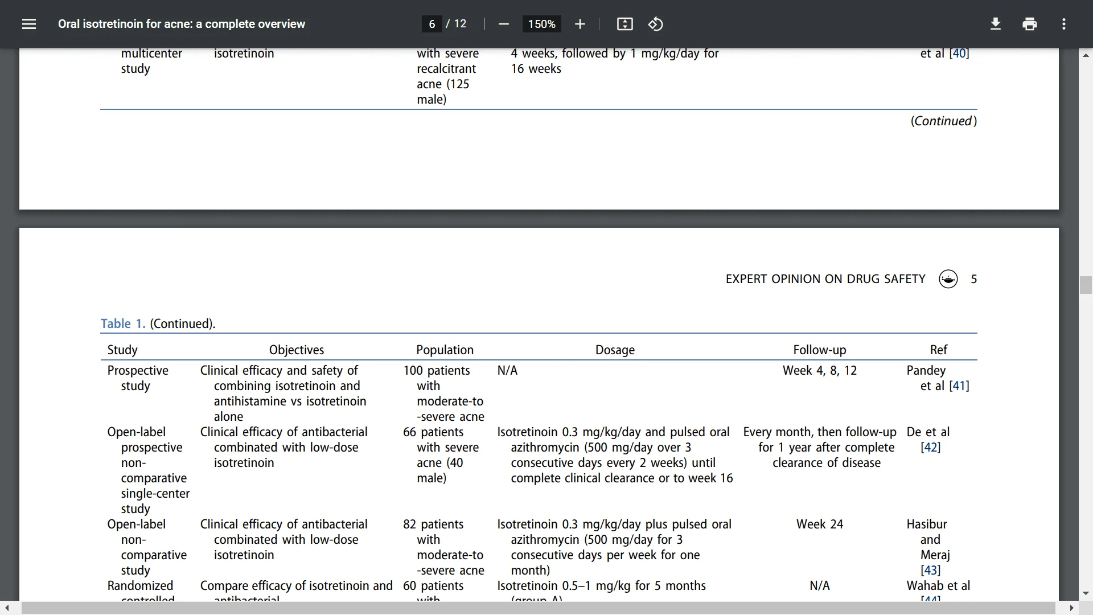The height and width of the screenshot is (615, 1093).
Task: Select the page number field
Action: coord(432,24)
